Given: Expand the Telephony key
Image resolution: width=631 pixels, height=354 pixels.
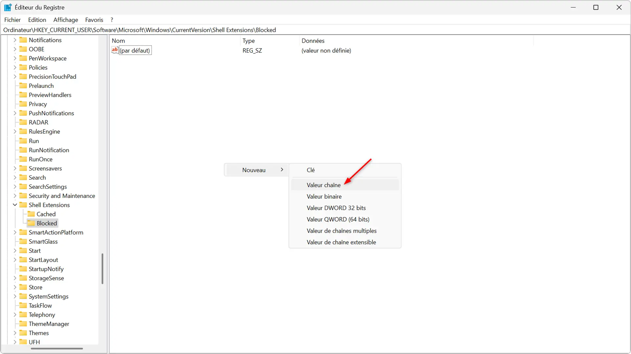Looking at the screenshot, I should click(15, 315).
